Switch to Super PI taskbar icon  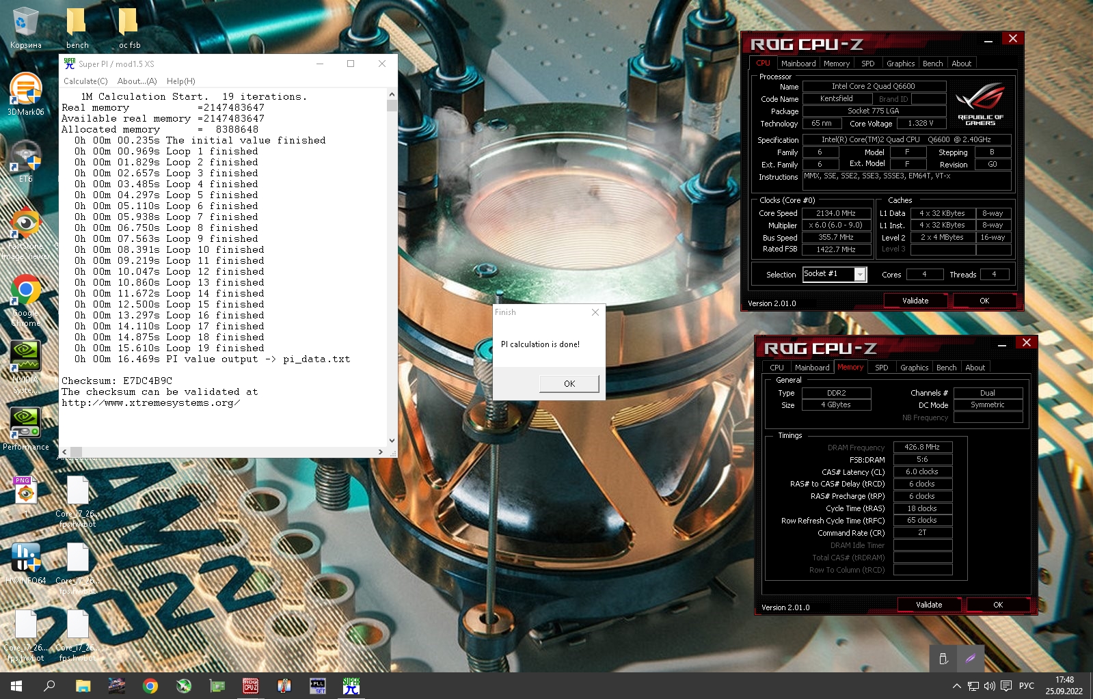coord(351,685)
